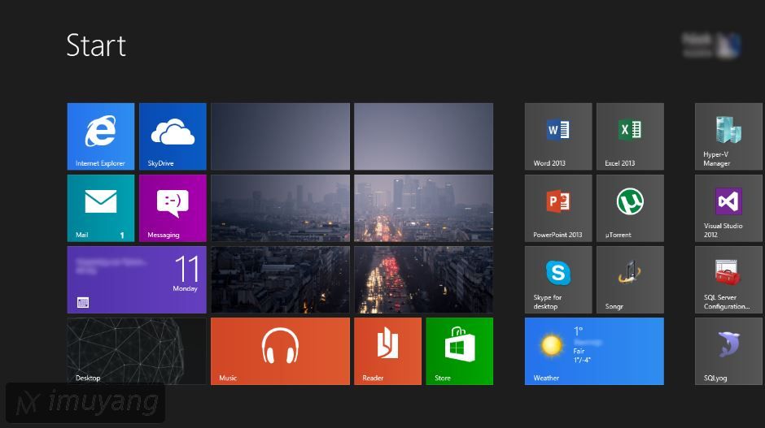This screenshot has height=428, width=765.
Task: Launch µTorrent tile
Action: point(631,208)
